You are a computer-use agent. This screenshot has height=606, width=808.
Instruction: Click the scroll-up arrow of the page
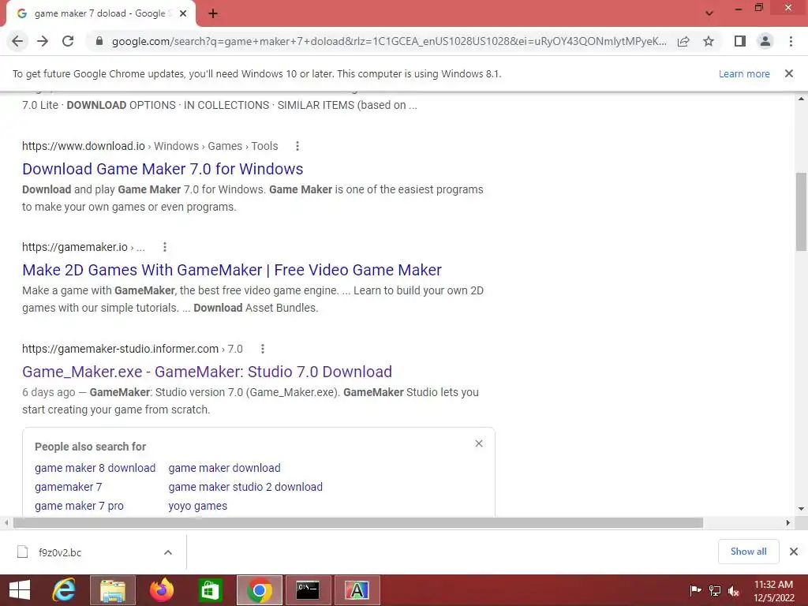pos(802,99)
